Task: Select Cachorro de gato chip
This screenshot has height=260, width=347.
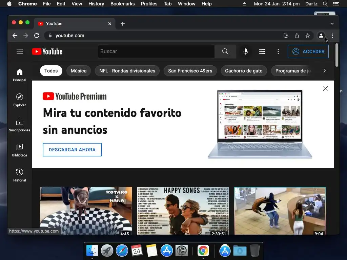Action: tap(244, 71)
